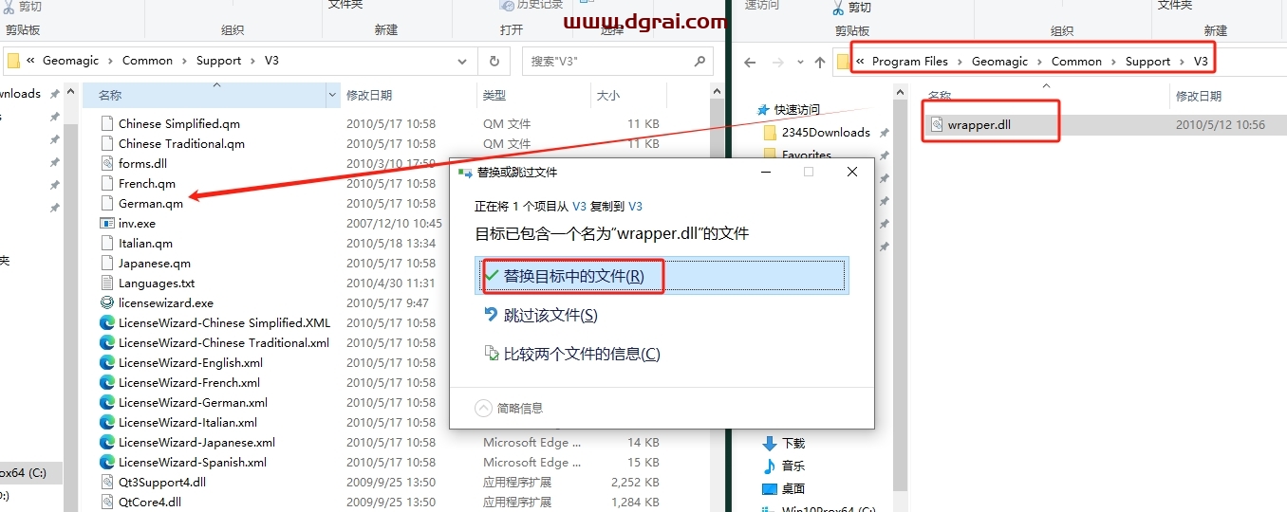This screenshot has width=1287, height=512.
Task: Select LicenseWizard-Italian.xml Edge icon
Action: (x=107, y=422)
